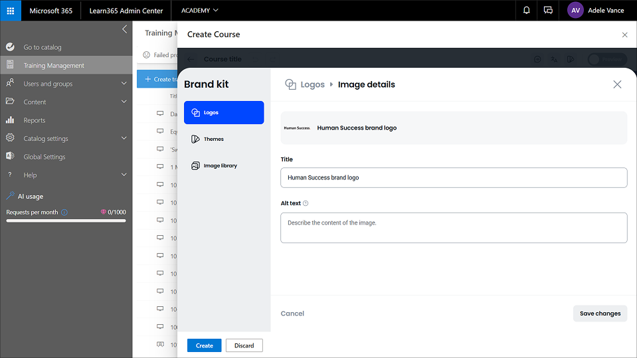
Task: Click the Save changes button
Action: click(x=600, y=313)
